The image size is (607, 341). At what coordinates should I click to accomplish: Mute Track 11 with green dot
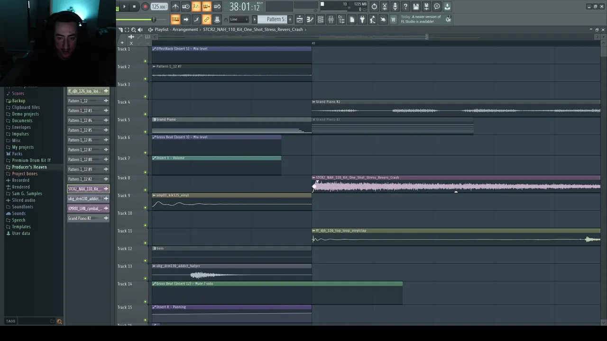146,243
